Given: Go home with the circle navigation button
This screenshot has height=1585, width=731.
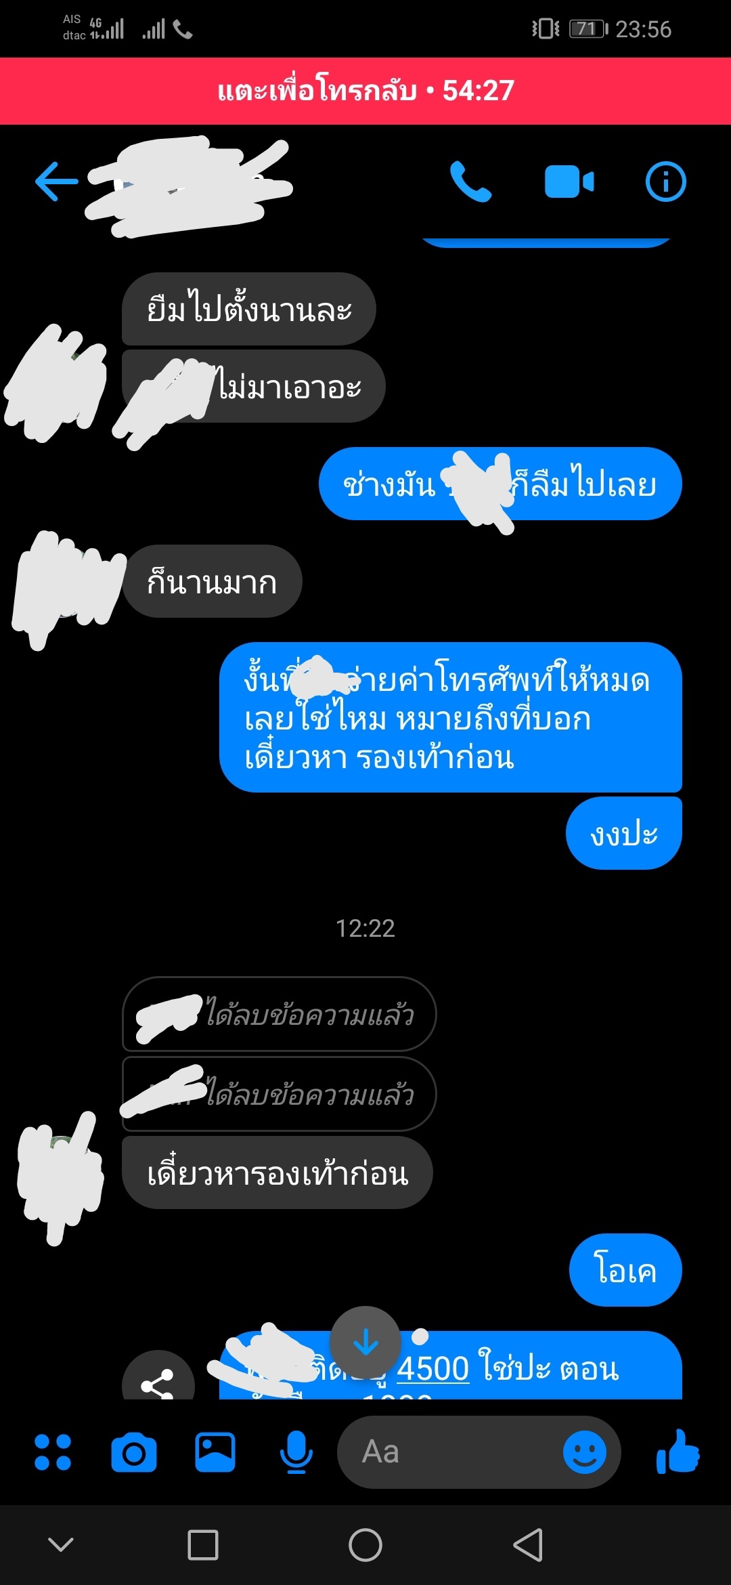Looking at the screenshot, I should pos(365,1545).
